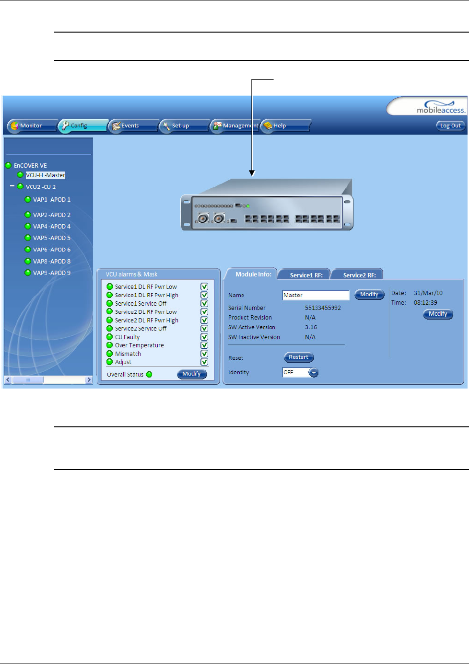The width and height of the screenshot is (469, 664).
Task: Select VCU-H -Master in tree
Action: [46, 175]
